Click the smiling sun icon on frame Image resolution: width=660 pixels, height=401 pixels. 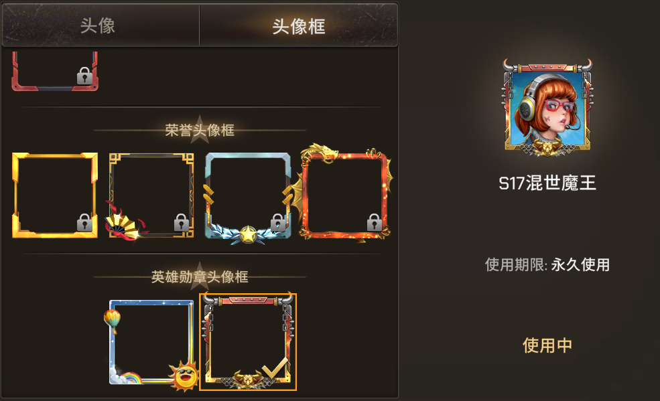coord(184,376)
